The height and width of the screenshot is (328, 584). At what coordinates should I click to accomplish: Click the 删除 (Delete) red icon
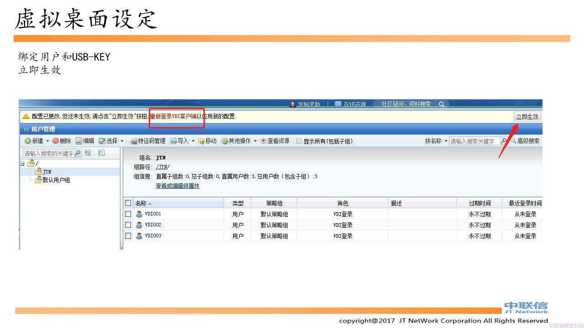(x=56, y=141)
